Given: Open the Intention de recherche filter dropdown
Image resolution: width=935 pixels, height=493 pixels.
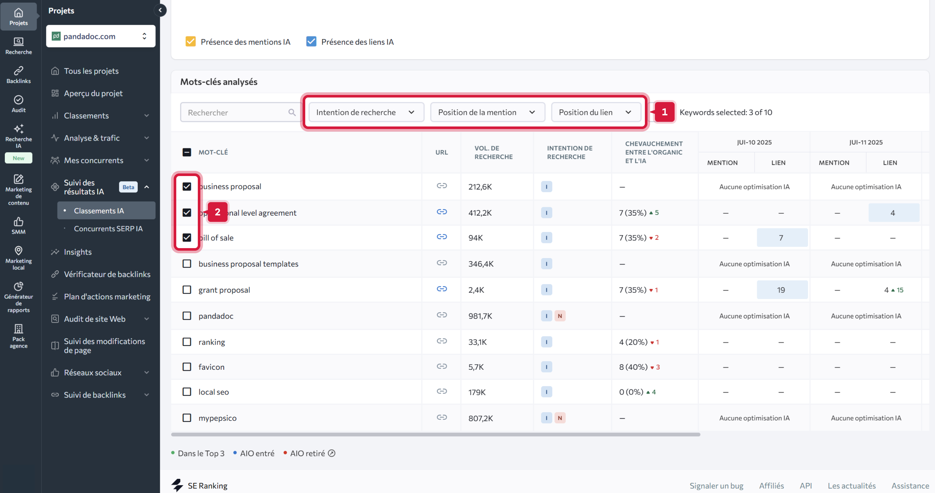Looking at the screenshot, I should coord(366,112).
